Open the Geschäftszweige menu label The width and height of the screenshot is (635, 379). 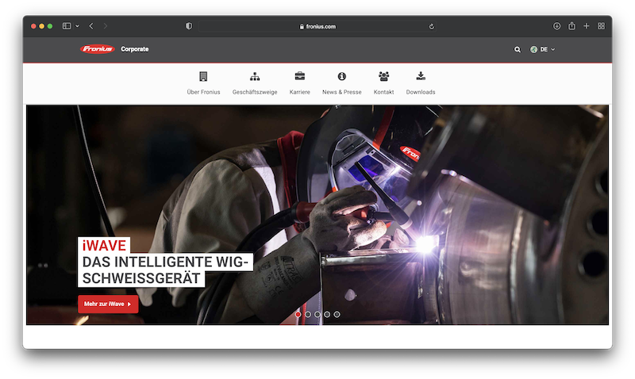click(255, 92)
